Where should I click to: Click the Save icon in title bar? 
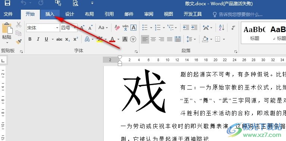(7, 3)
